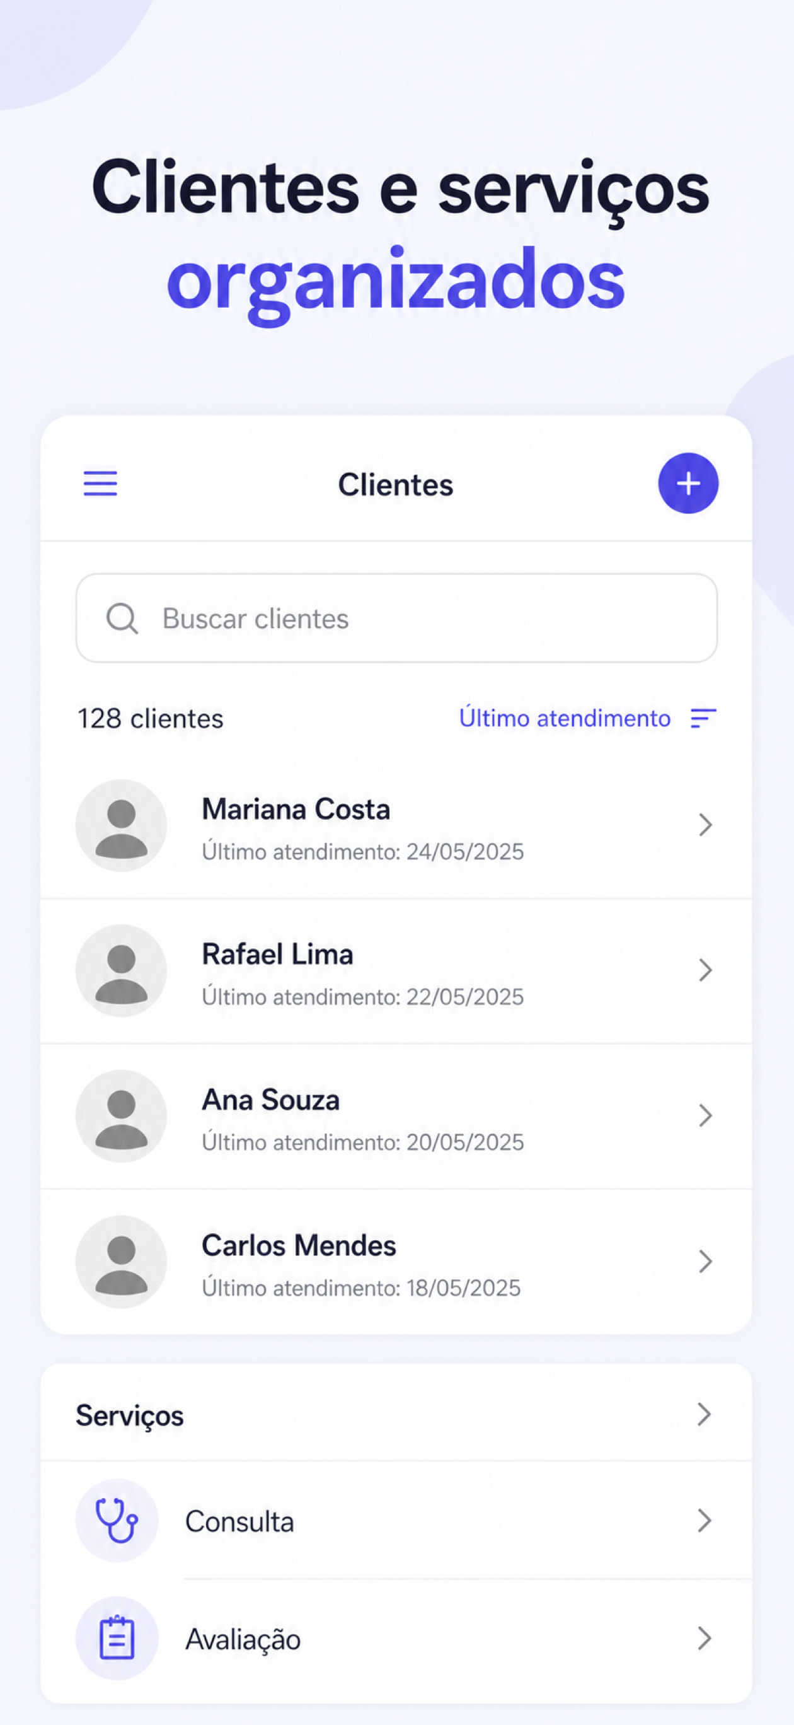794x1725 pixels.
Task: Click the sort lines icon
Action: tap(704, 718)
